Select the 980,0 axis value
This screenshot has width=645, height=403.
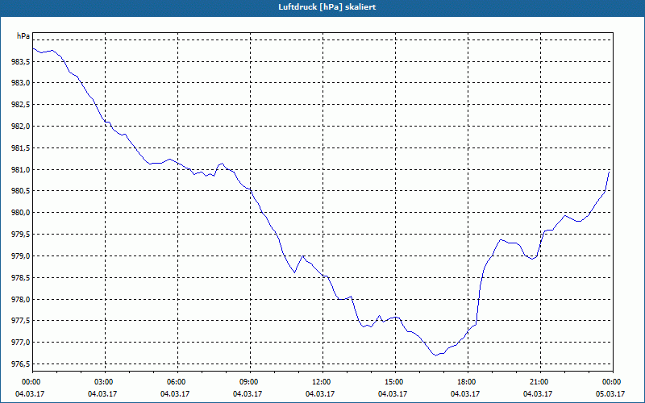(21, 213)
